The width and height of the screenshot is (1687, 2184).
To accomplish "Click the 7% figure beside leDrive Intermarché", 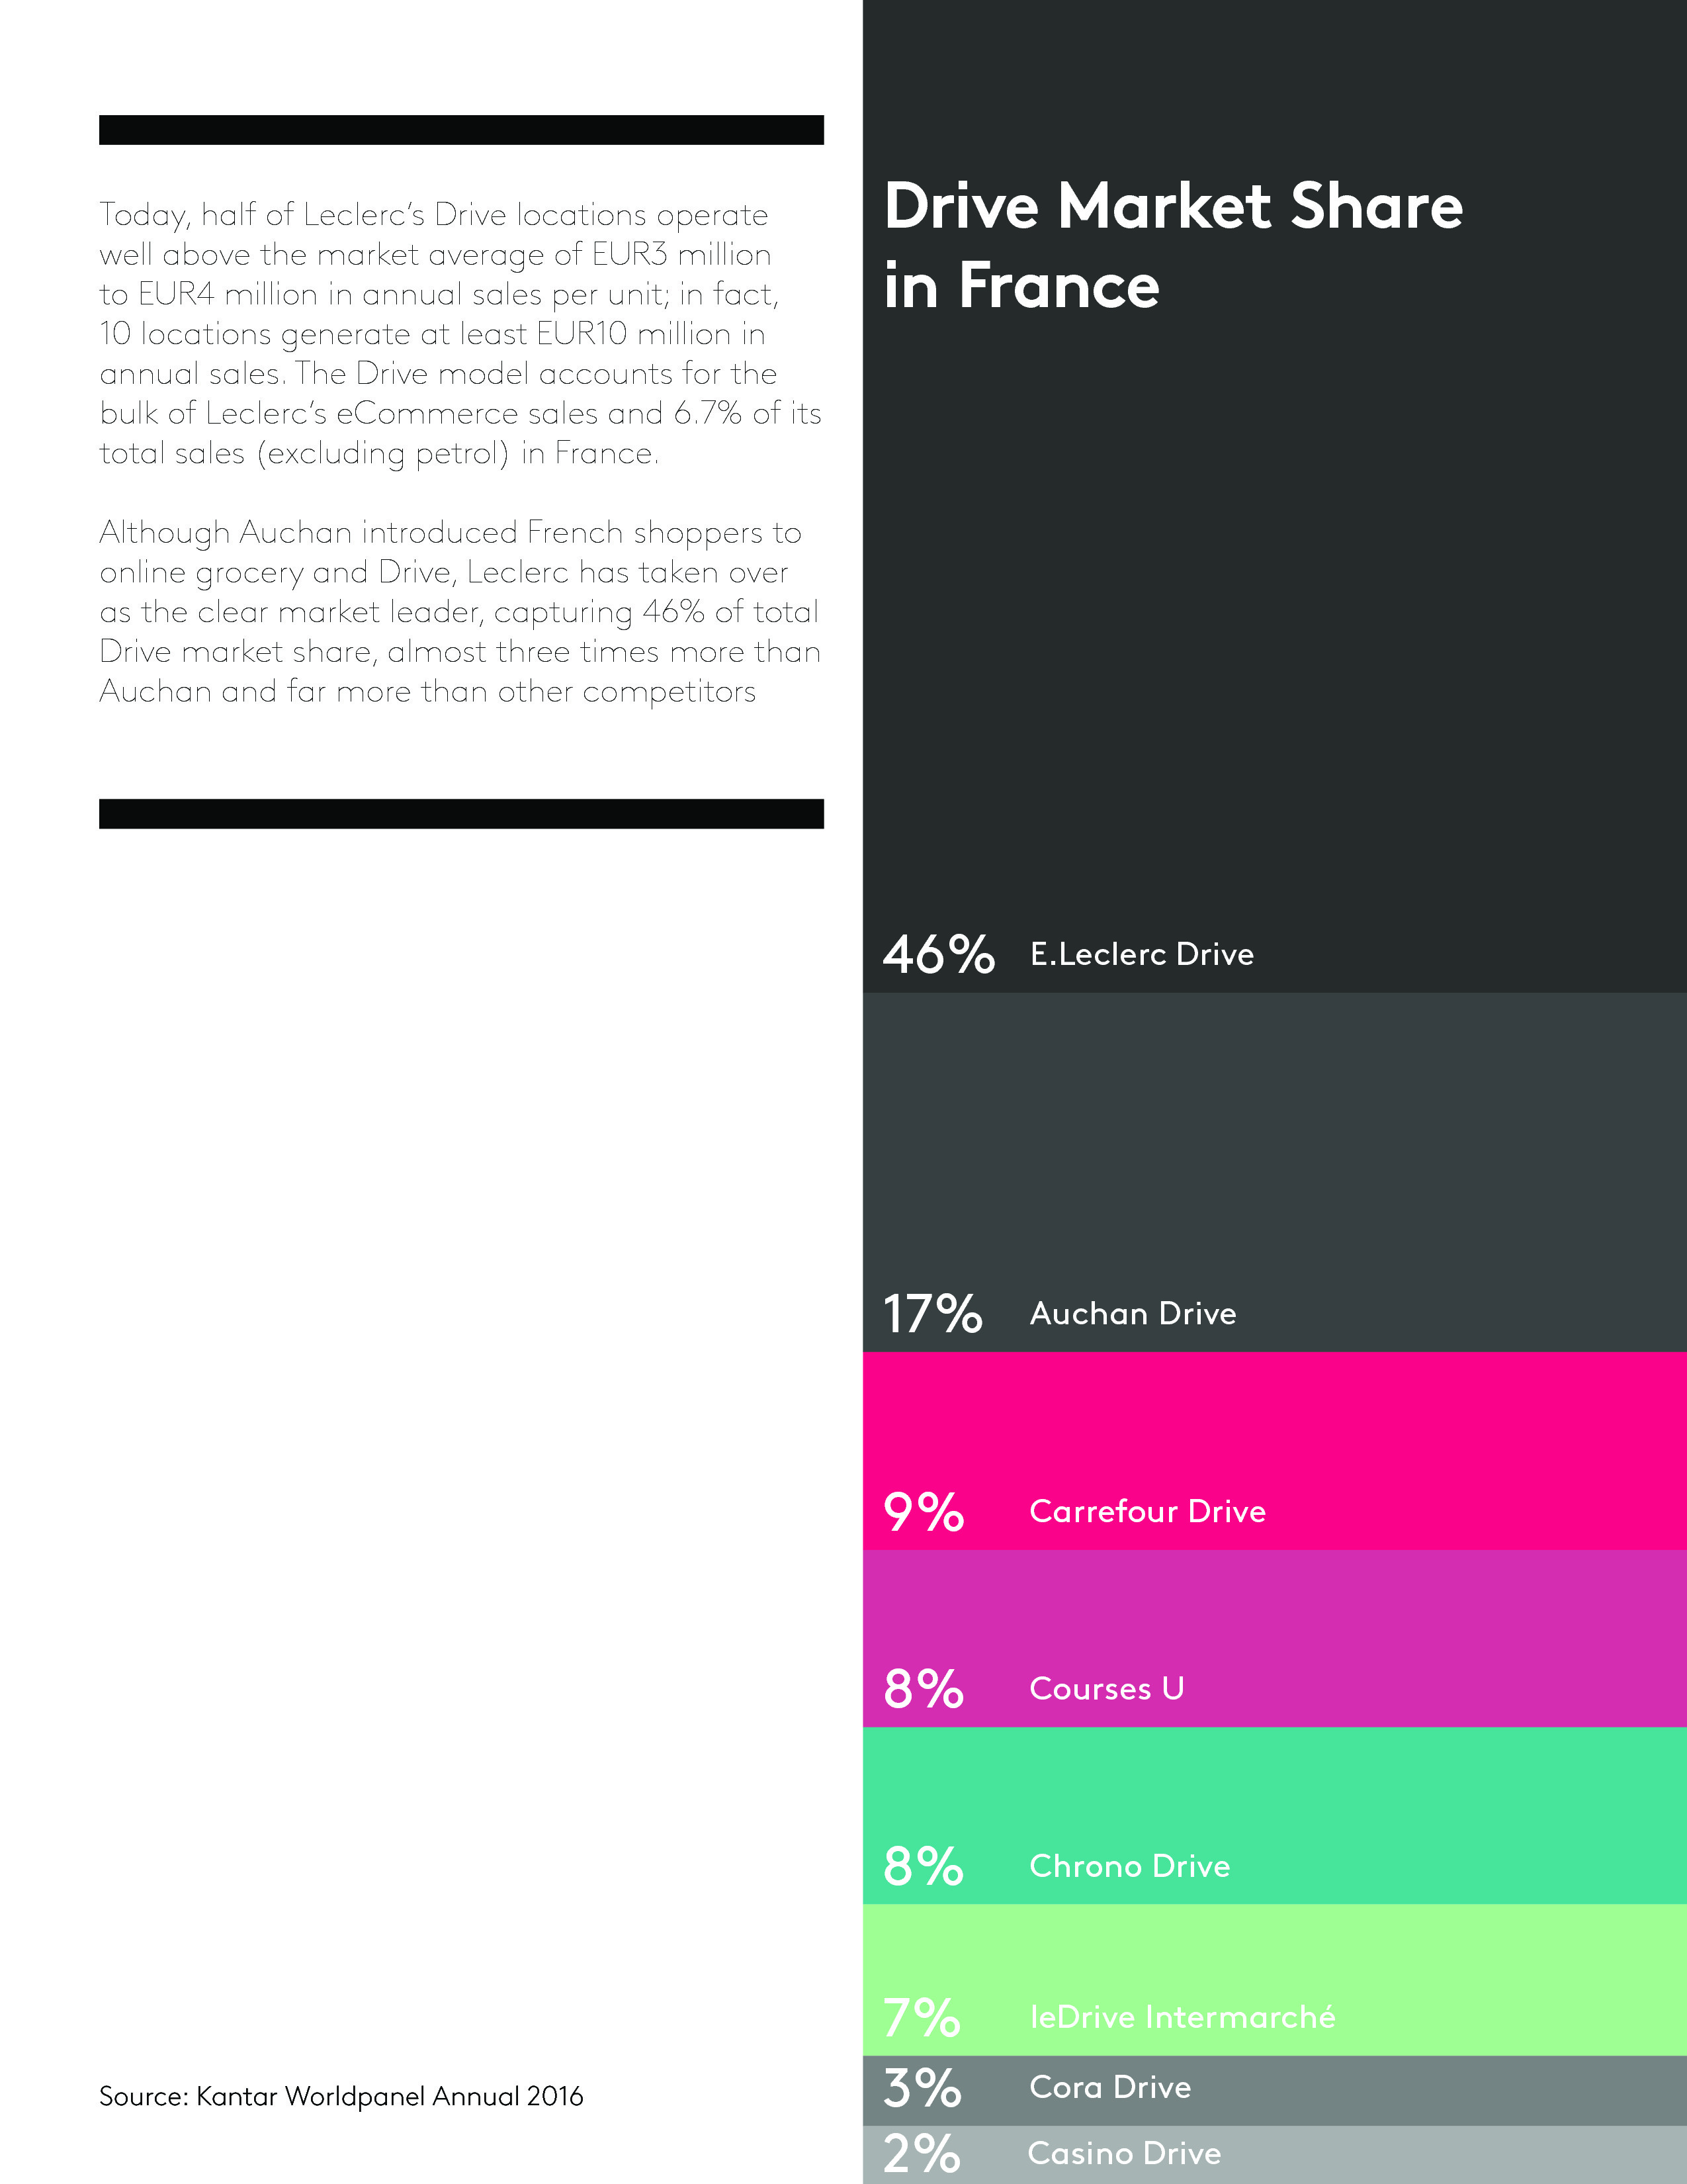I will tap(922, 2018).
